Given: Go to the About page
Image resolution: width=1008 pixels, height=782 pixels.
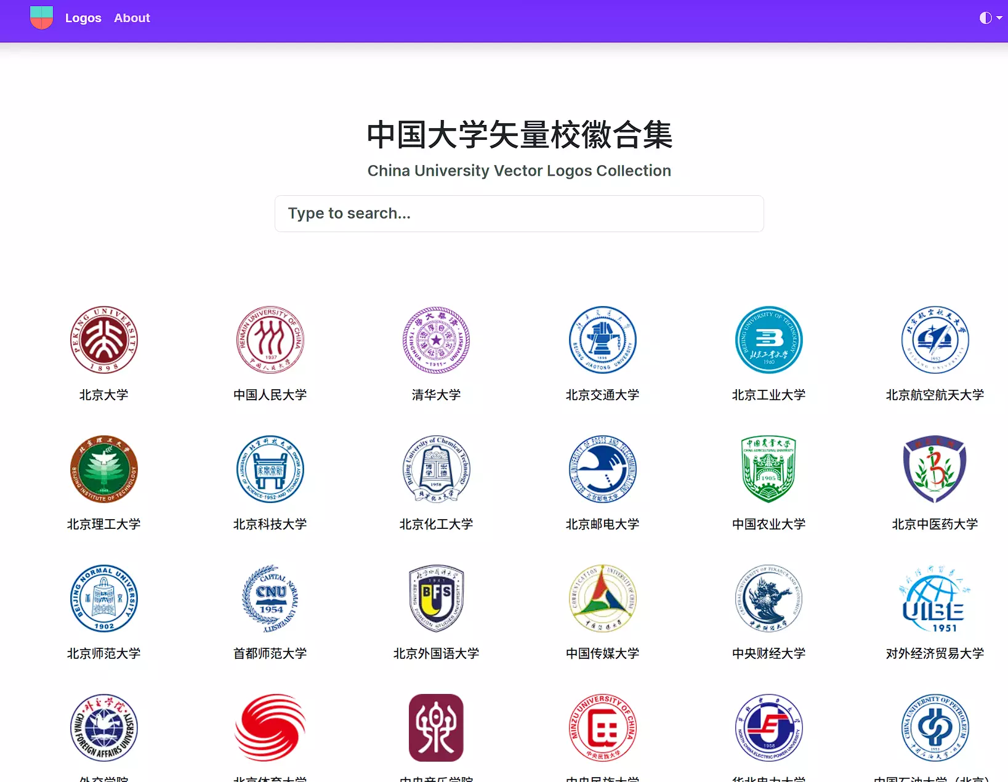Looking at the screenshot, I should click(x=132, y=18).
